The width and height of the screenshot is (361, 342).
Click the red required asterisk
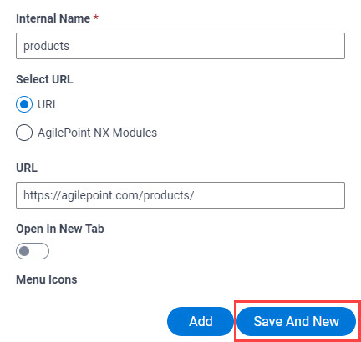96,18
